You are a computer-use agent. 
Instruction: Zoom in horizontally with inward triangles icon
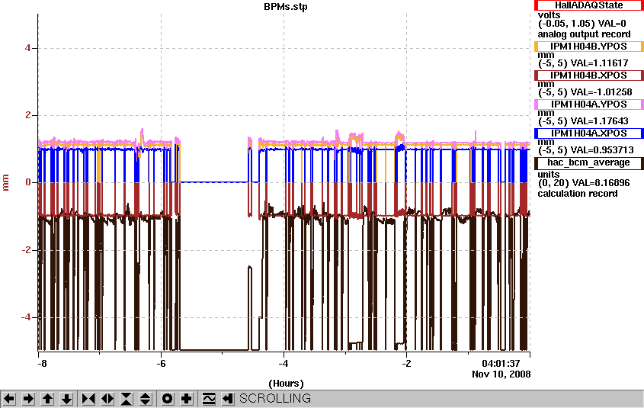88,399
